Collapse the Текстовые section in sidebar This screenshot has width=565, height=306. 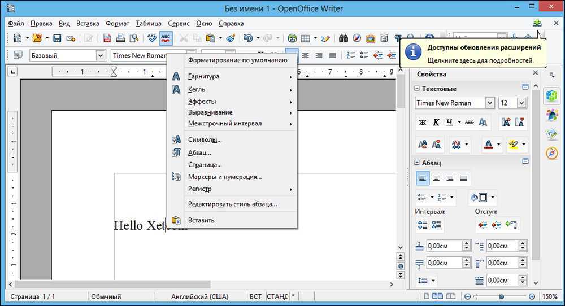pyautogui.click(x=418, y=89)
